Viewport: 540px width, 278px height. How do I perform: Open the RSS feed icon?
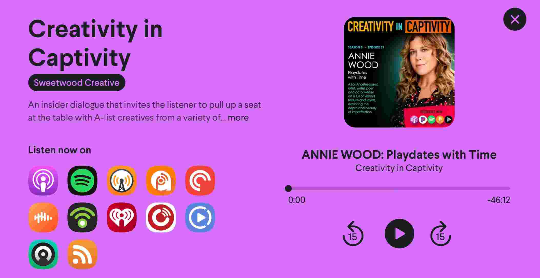pyautogui.click(x=82, y=254)
